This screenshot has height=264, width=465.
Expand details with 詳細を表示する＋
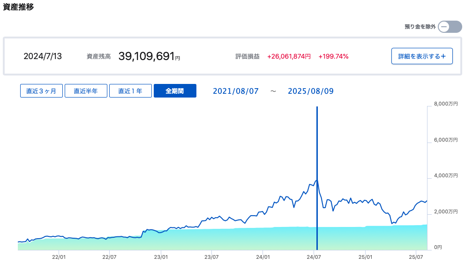point(422,56)
